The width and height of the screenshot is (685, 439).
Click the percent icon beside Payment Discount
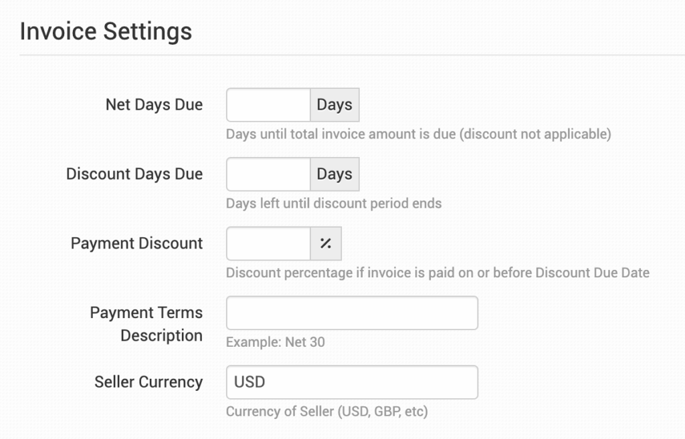[326, 244]
